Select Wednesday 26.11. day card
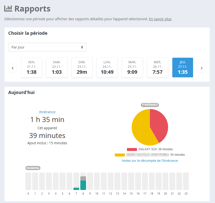Screen dimensions: 215x203 (157, 67)
